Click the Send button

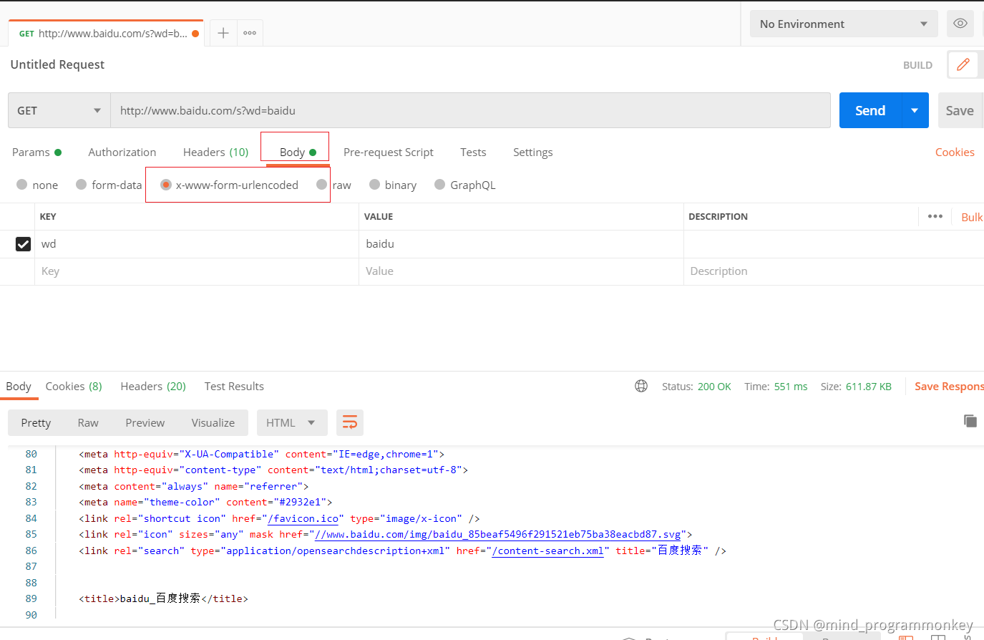click(870, 110)
